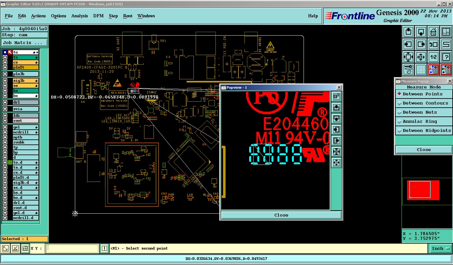The width and height of the screenshot is (453, 265).
Task: Select the Between Nets measure mode
Action: (x=424, y=112)
